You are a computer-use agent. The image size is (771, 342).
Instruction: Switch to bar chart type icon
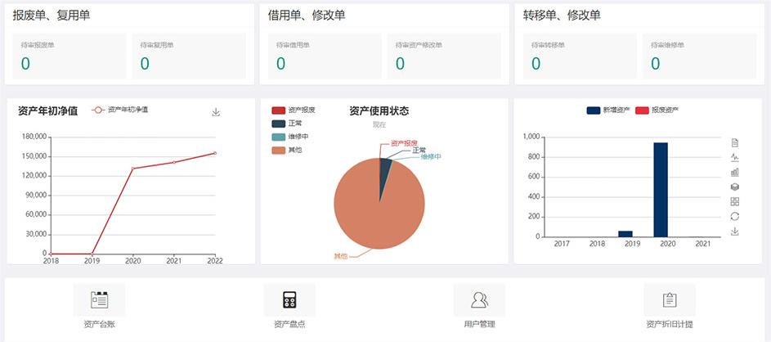[734, 172]
